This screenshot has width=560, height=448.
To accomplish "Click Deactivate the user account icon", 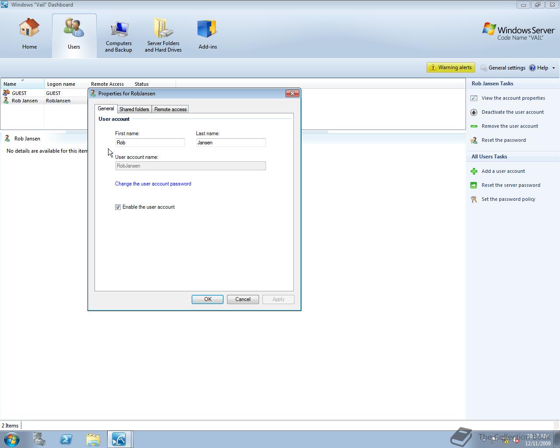I will 474,112.
